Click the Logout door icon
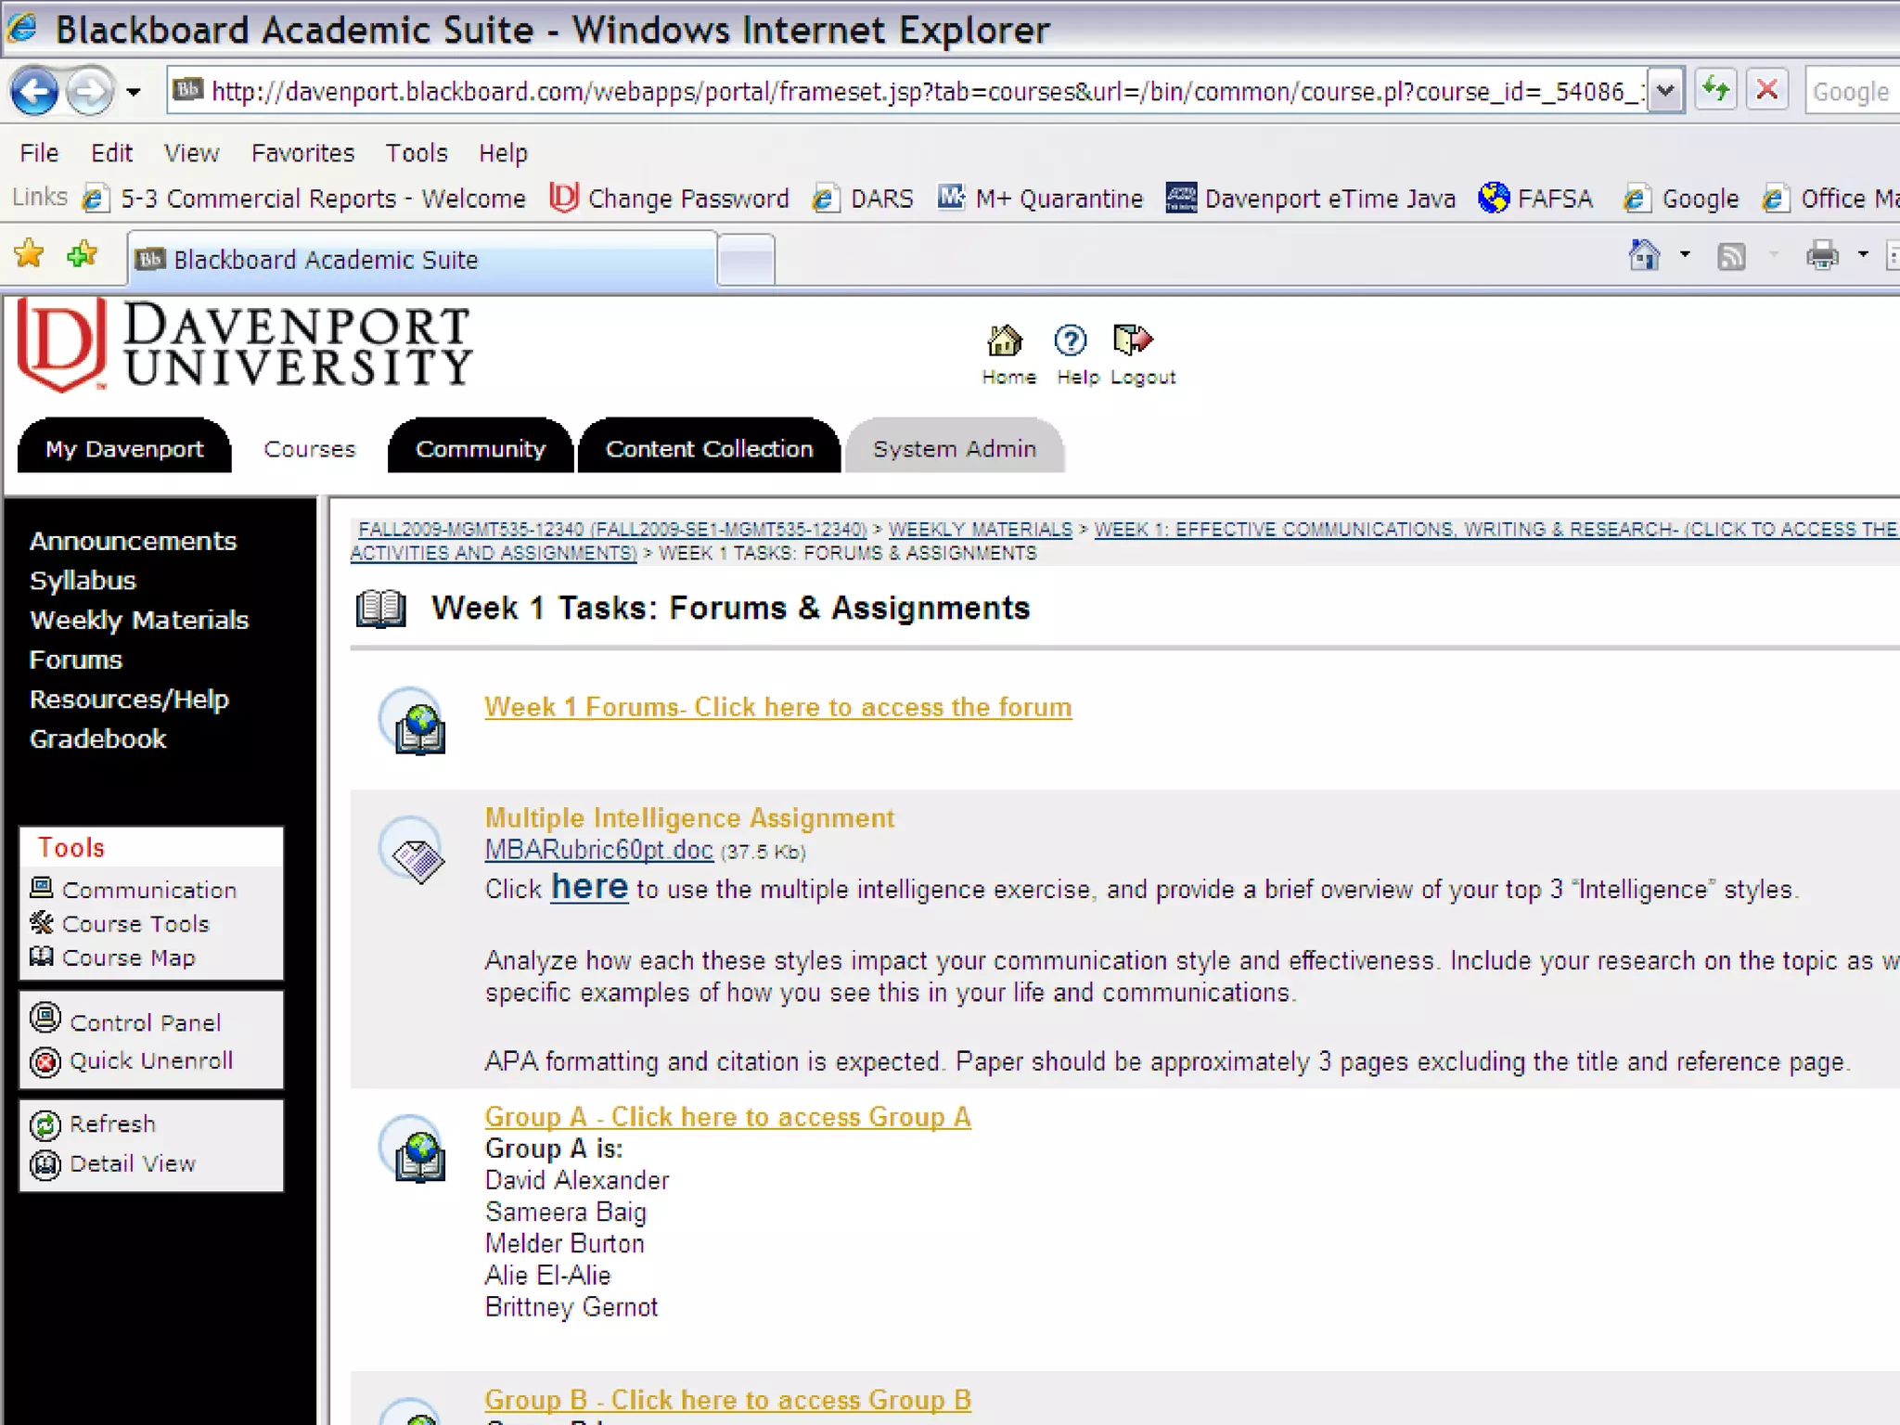 pos(1132,340)
